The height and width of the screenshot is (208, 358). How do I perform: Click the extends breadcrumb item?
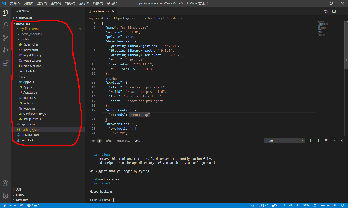click(x=174, y=18)
